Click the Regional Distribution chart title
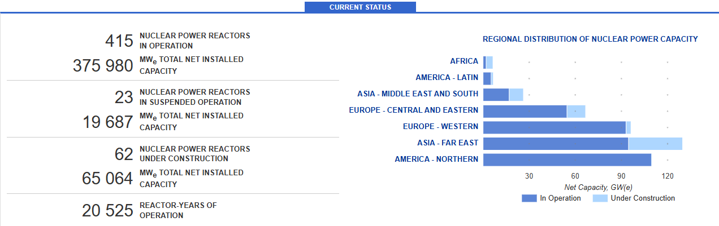Viewport: 719px width, 226px height. click(x=590, y=39)
